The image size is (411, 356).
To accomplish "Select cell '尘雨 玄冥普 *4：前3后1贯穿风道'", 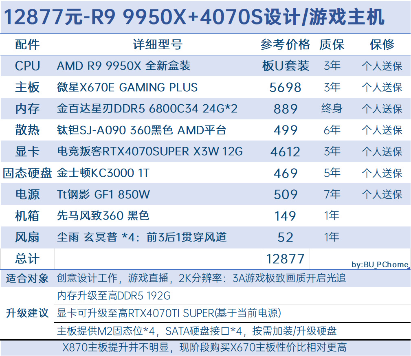I will pos(142,237).
